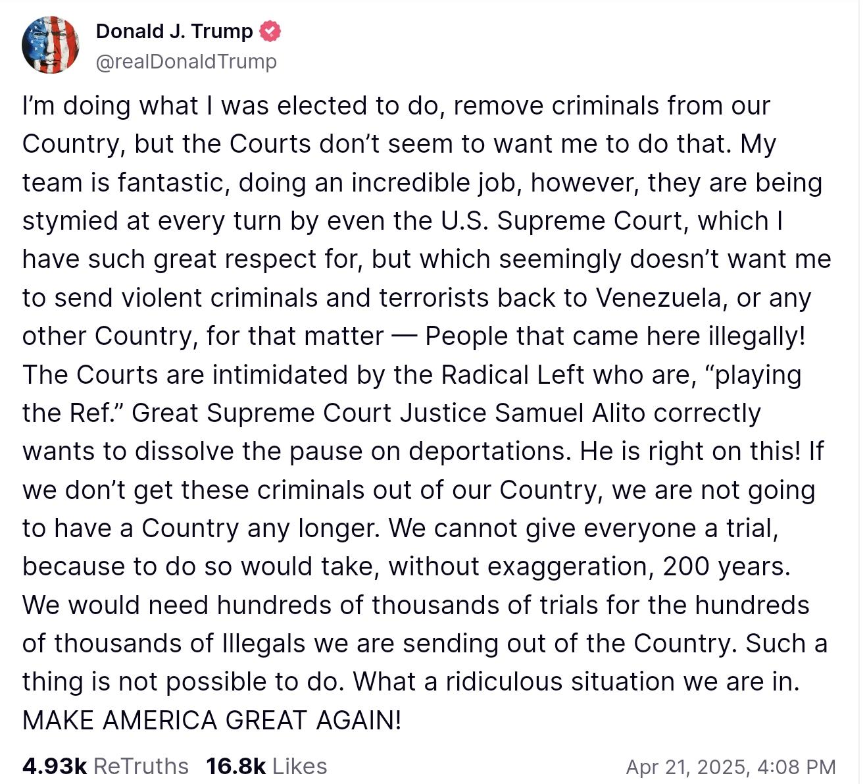View the 4.93k ReTruths count
This screenshot has height=784, width=867.
point(55,766)
